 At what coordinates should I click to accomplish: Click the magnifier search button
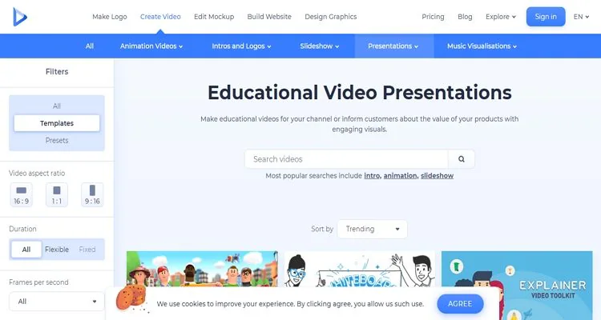pyautogui.click(x=462, y=159)
